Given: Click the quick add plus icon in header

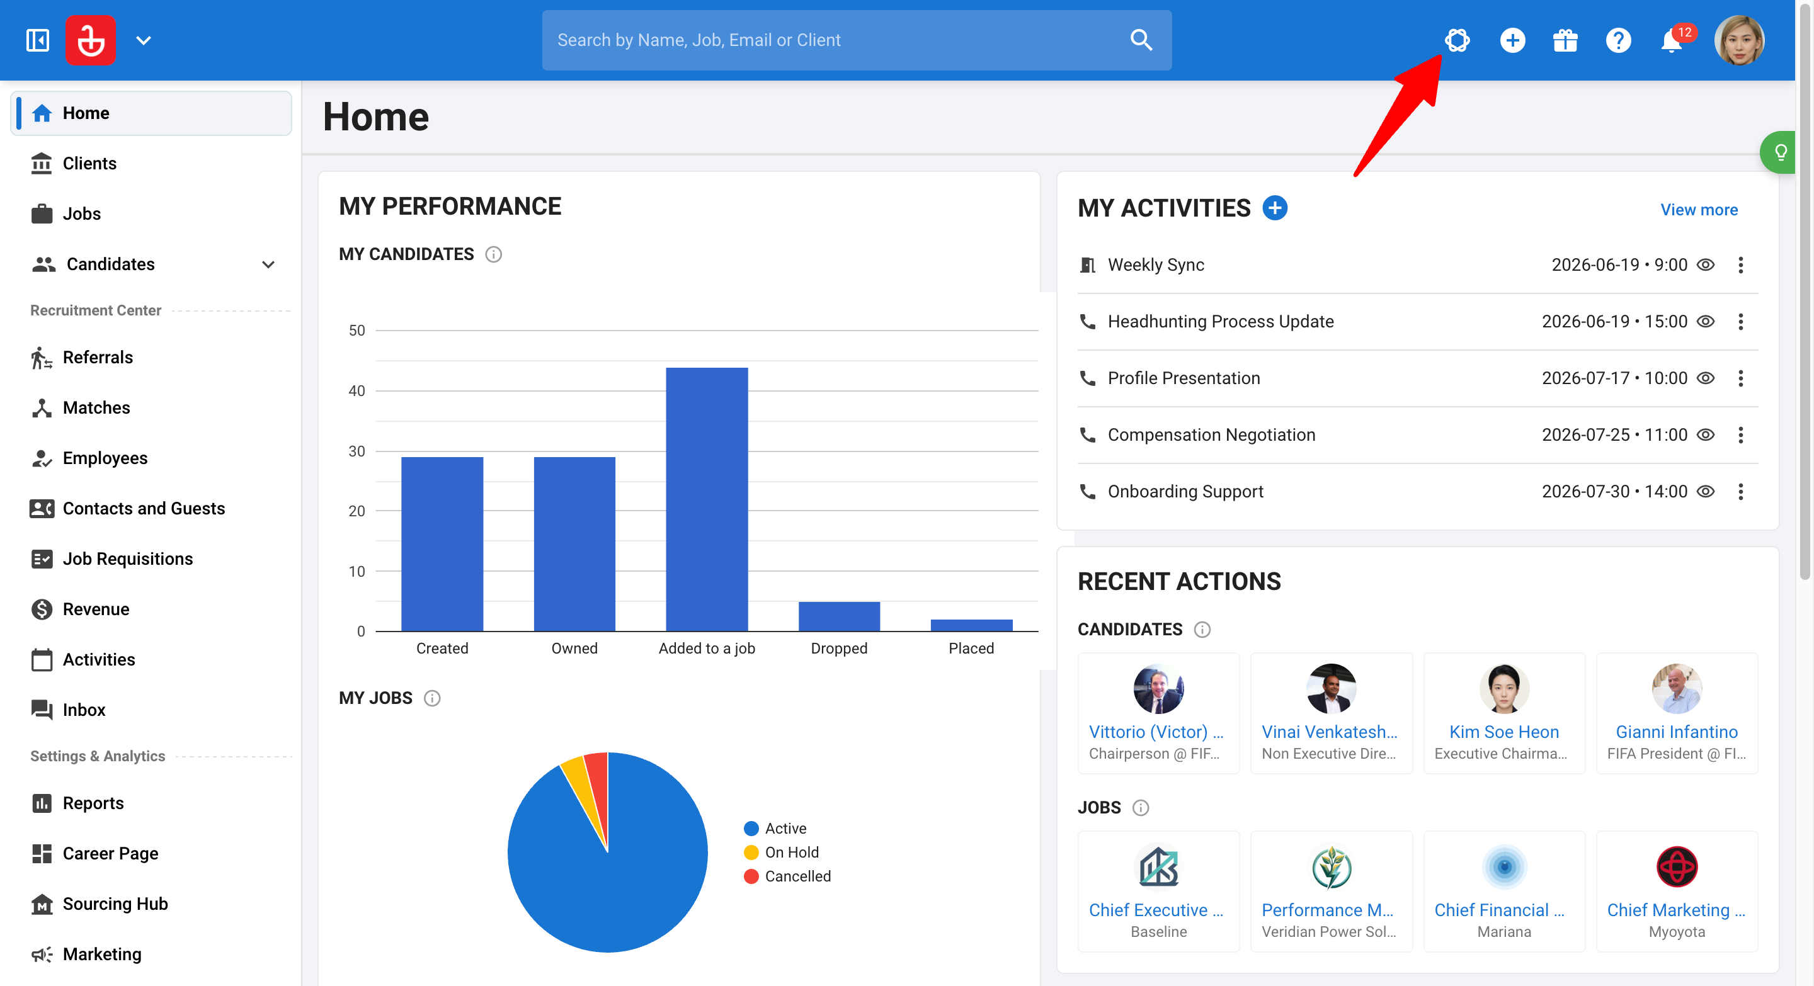Looking at the screenshot, I should click(1512, 40).
